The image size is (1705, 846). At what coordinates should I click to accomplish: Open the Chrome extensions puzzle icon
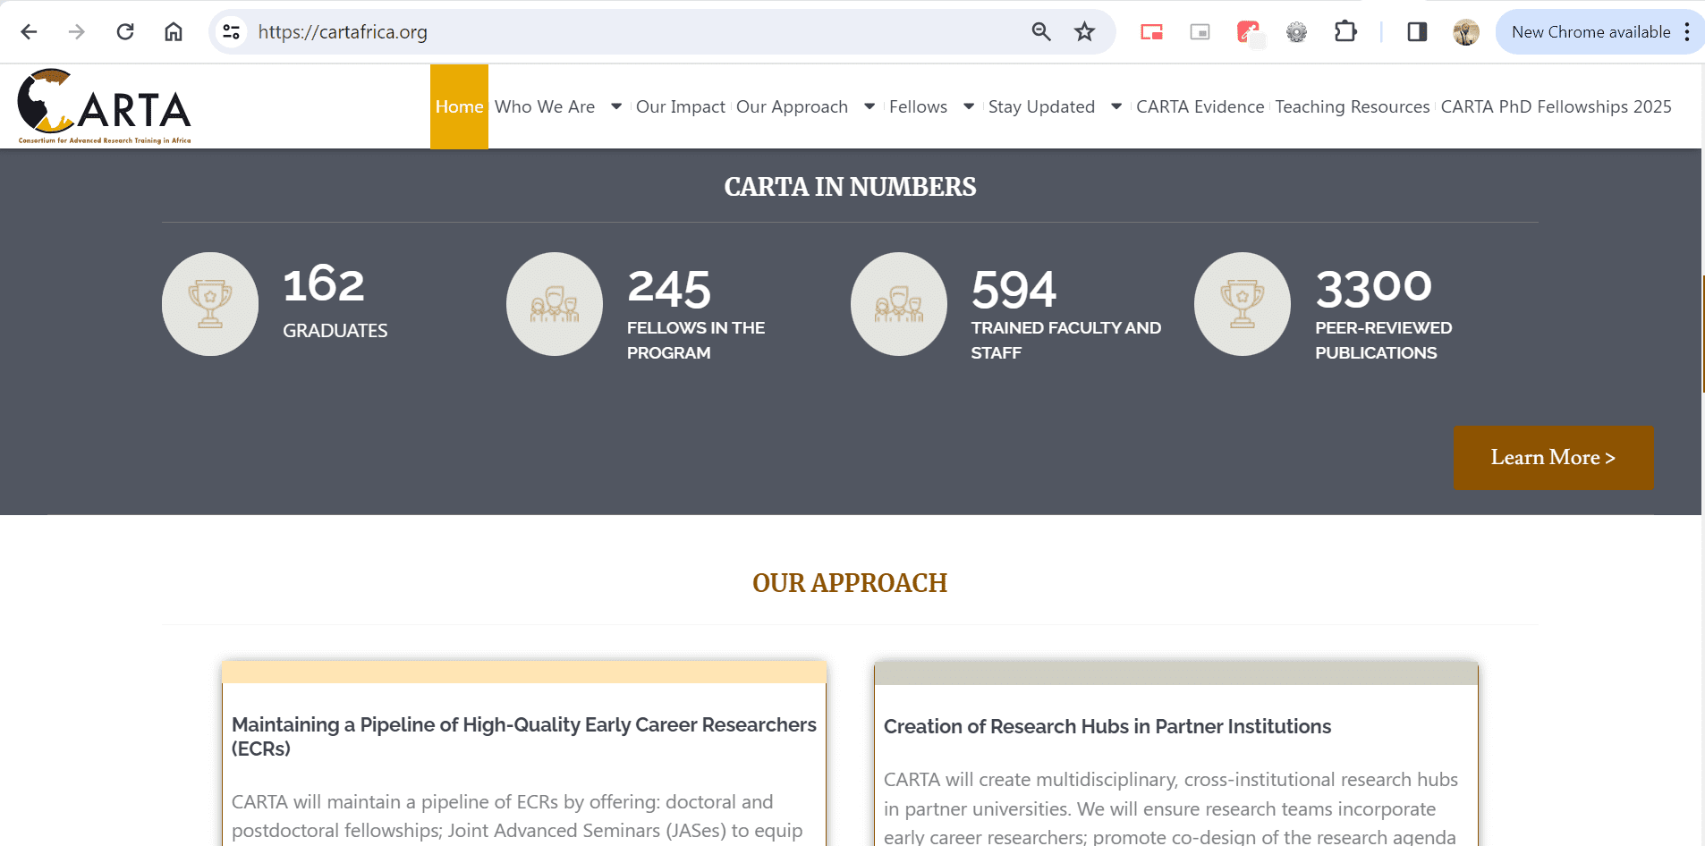[1344, 32]
